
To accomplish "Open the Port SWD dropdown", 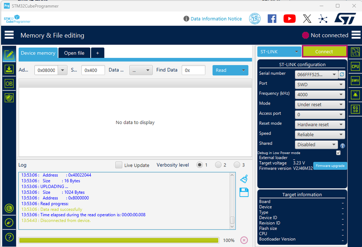I will [320, 85].
